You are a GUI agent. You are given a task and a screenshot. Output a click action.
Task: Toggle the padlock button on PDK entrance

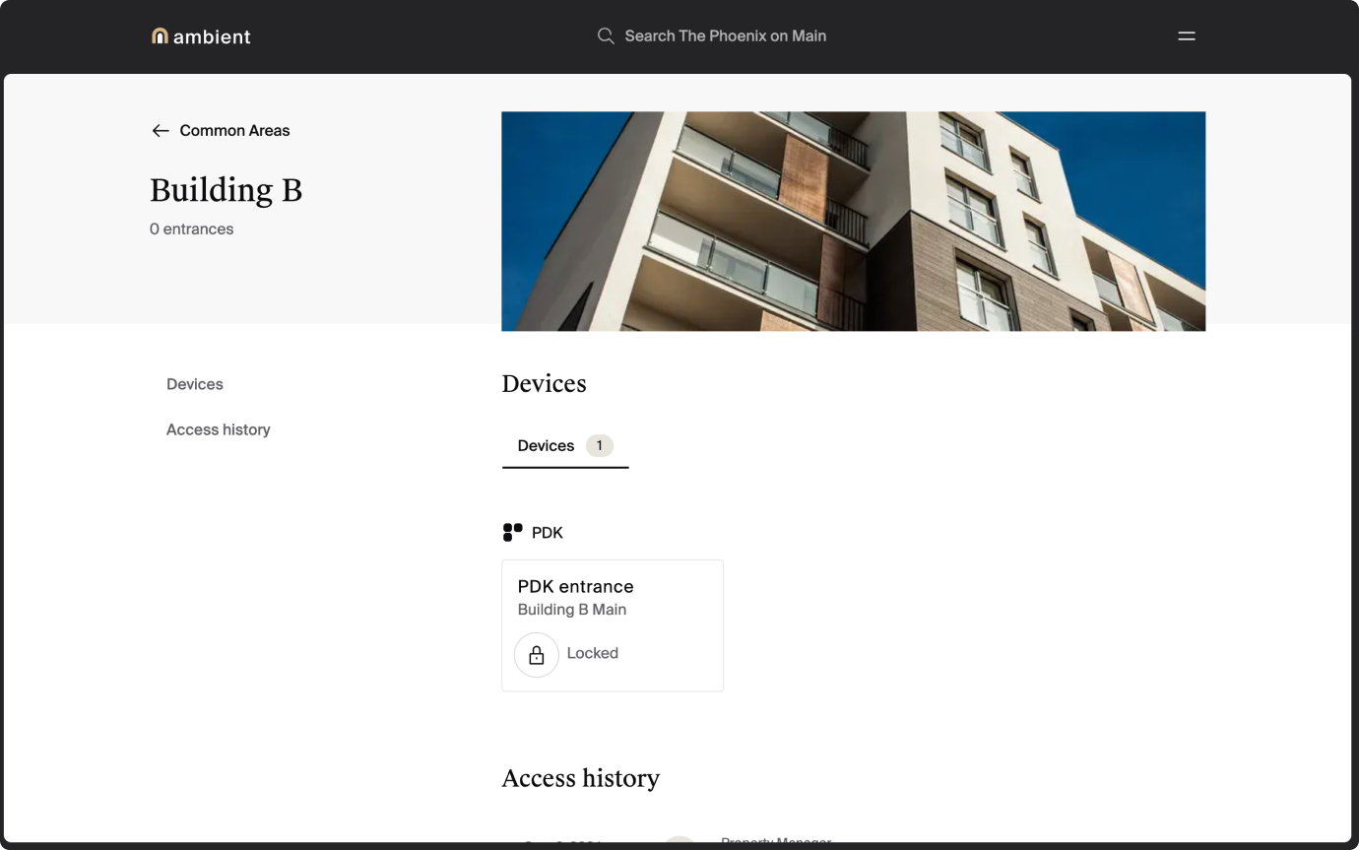[x=537, y=655]
